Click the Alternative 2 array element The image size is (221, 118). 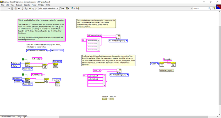point(95,79)
